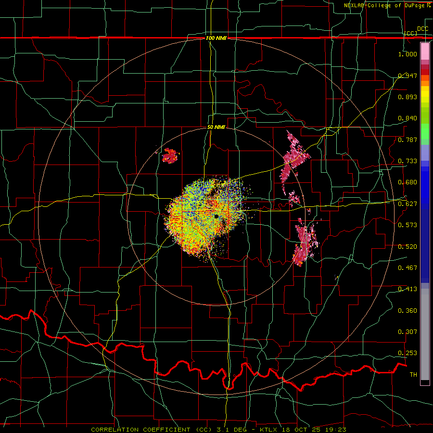Click the 100 NMI range ring label
433x433 pixels.
point(216,38)
